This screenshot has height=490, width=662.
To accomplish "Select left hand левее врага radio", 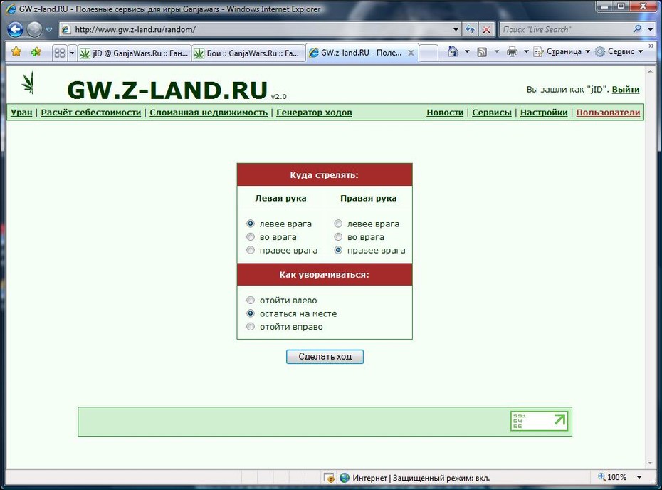I will pyautogui.click(x=251, y=224).
